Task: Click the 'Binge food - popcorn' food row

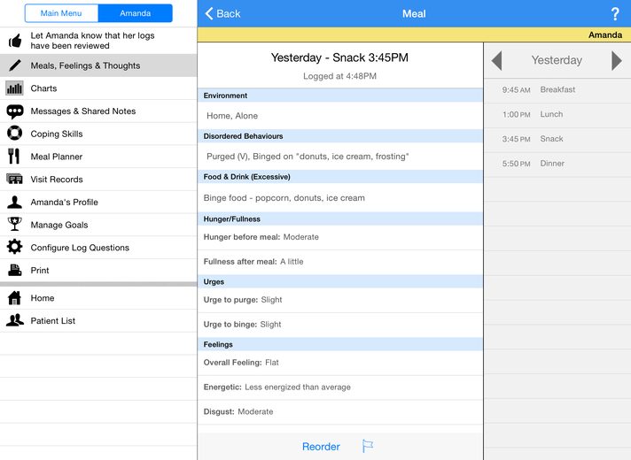Action: [x=340, y=197]
